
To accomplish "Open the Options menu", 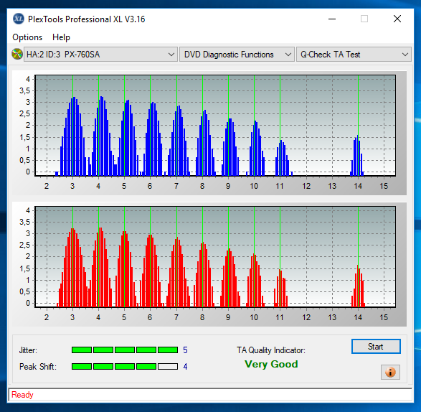I will 27,37.
